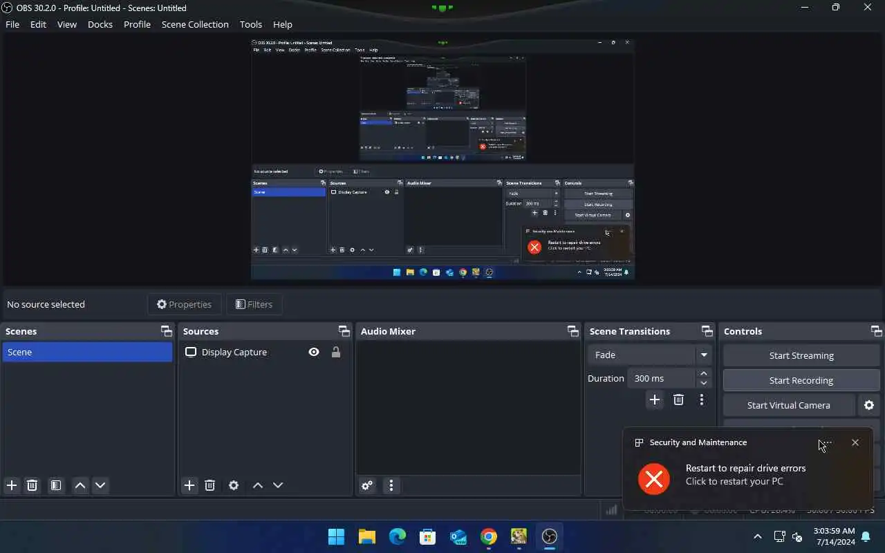
Task: Undock the Audio Mixer panel
Action: [572, 331]
